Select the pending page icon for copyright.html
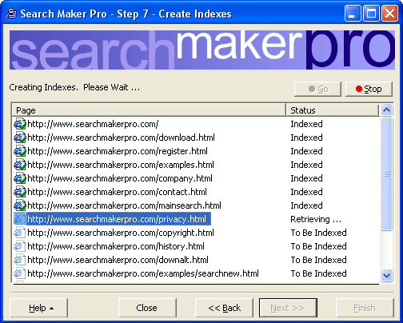The image size is (403, 323). point(20,233)
